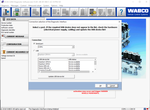The height and width of the screenshot is (110, 150).
Task: Click the device list horizontal scrollbar thumb
Action: (65, 72)
